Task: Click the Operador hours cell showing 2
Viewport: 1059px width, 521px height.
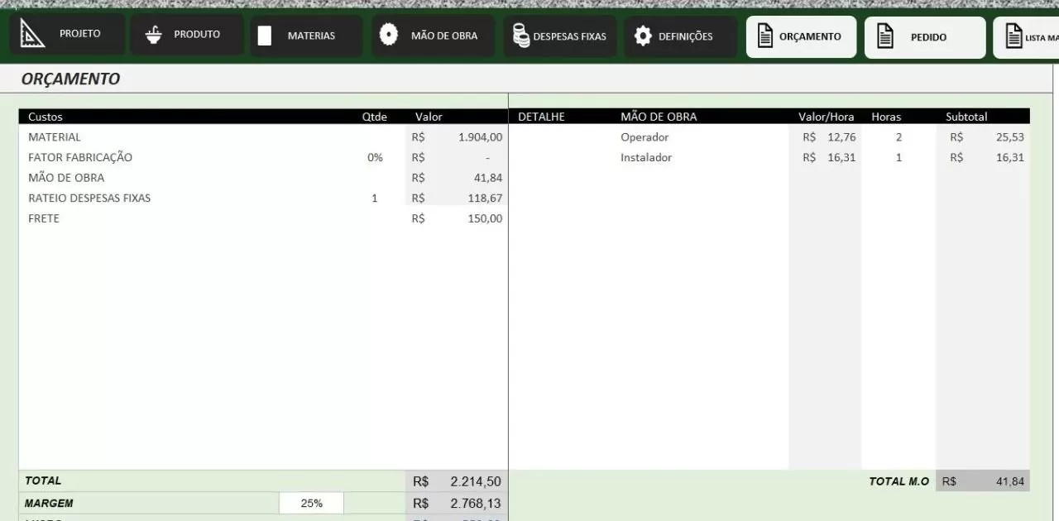Action: coord(898,137)
